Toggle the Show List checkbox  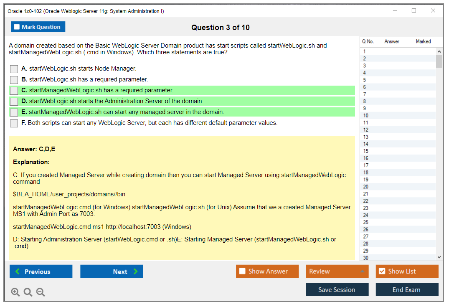click(382, 271)
